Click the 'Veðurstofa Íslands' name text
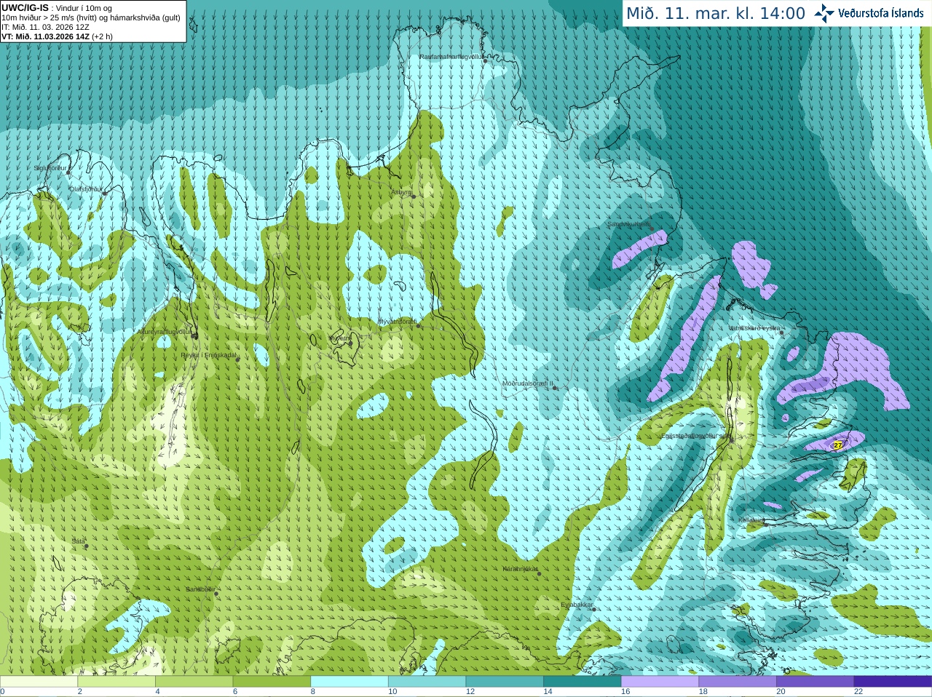932x697 pixels. (880, 13)
